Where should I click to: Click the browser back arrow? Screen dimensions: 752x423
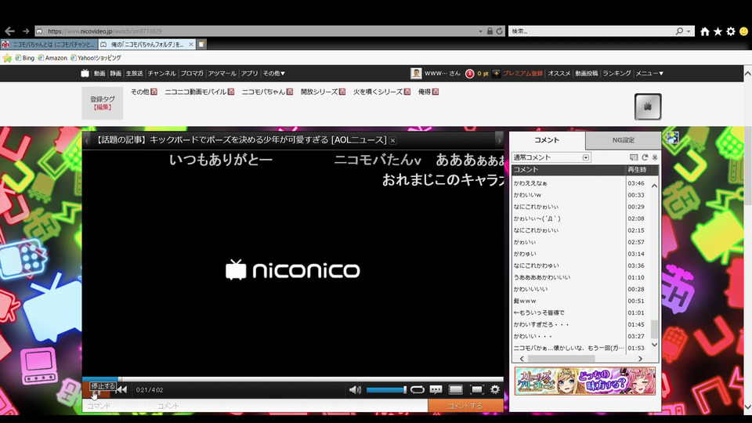click(x=9, y=31)
